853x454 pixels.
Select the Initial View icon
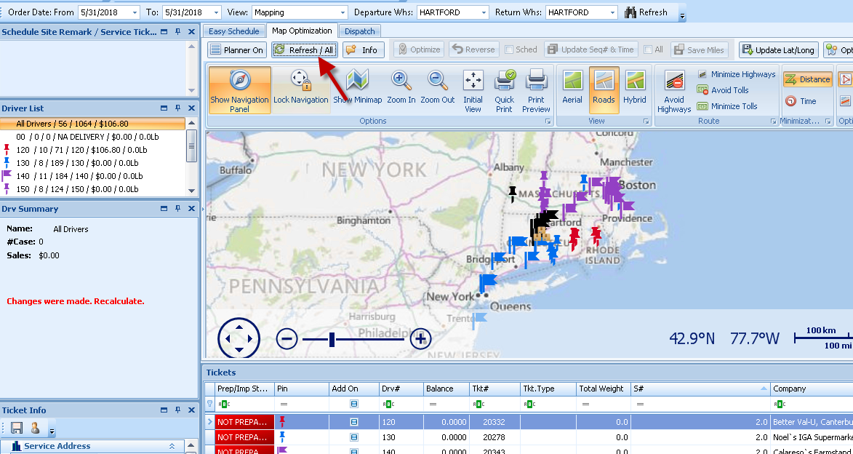[473, 89]
